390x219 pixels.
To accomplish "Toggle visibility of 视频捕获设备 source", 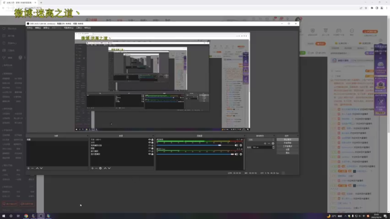I will tap(150, 145).
